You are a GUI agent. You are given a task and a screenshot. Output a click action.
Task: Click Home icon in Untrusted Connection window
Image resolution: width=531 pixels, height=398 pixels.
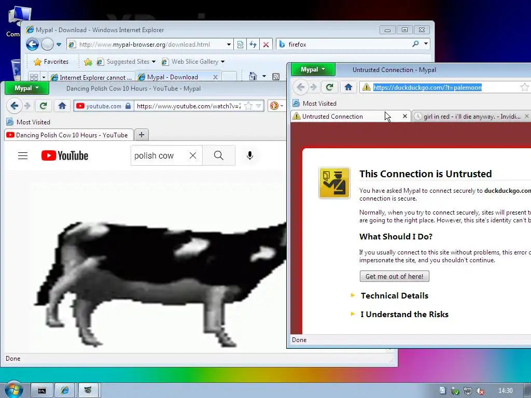(348, 87)
